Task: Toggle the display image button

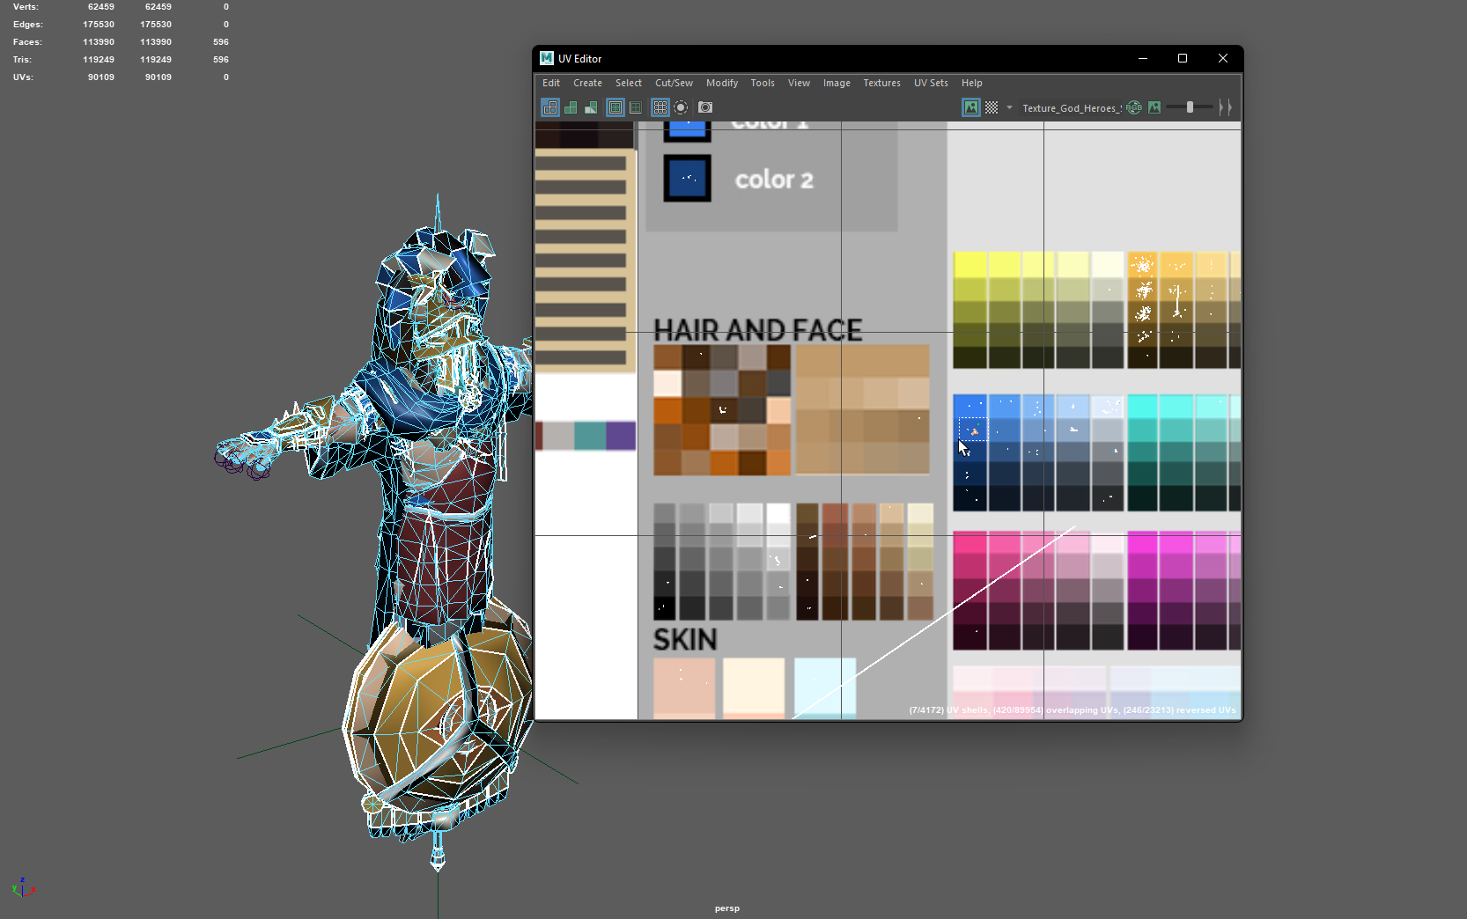Action: coord(969,107)
